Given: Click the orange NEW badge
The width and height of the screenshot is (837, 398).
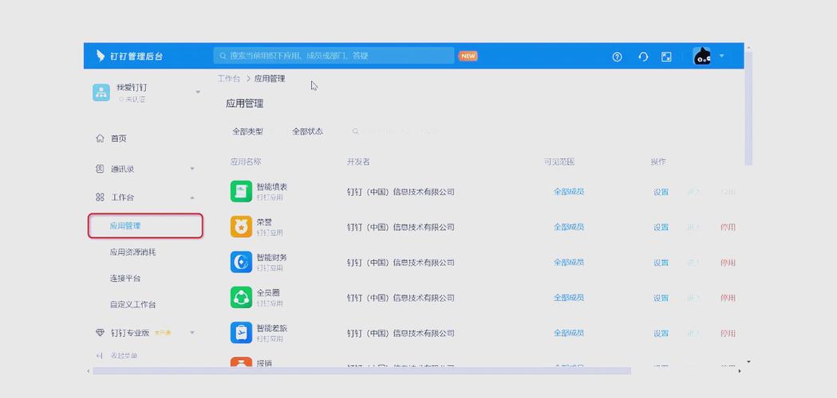Looking at the screenshot, I should pos(468,56).
